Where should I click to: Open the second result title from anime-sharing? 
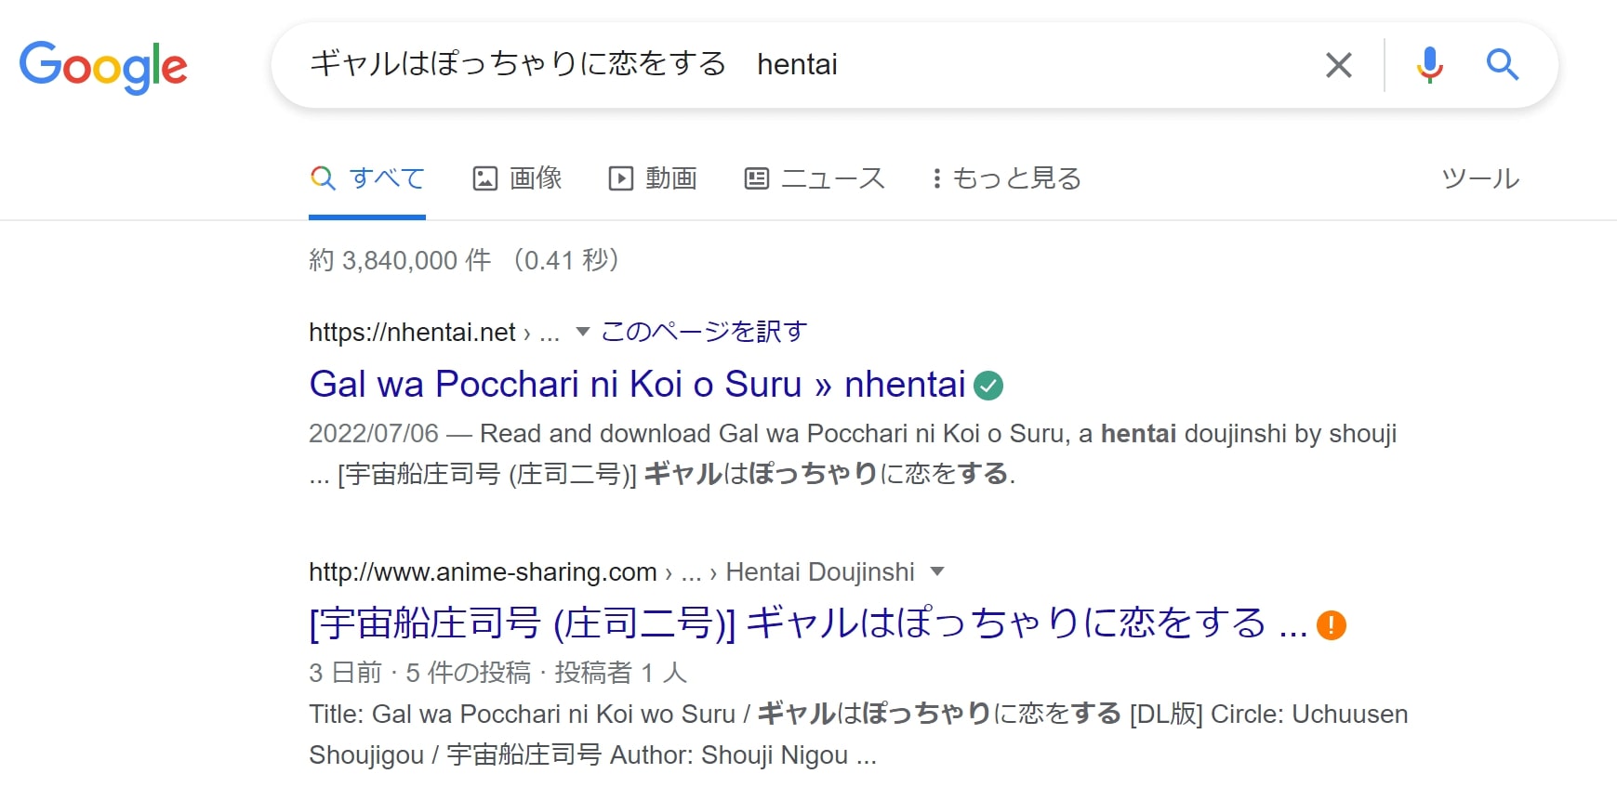809,623
